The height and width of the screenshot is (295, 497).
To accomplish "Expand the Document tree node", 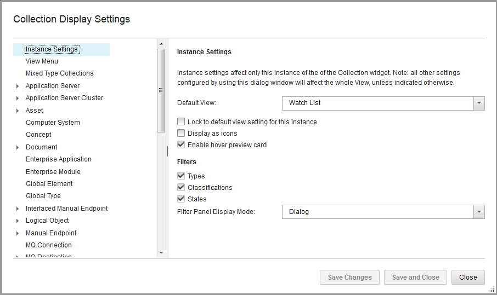I will point(18,147).
